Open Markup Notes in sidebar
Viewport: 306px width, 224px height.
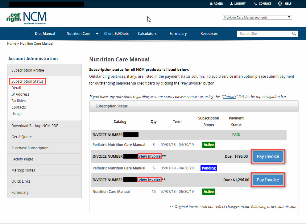coord(44,170)
